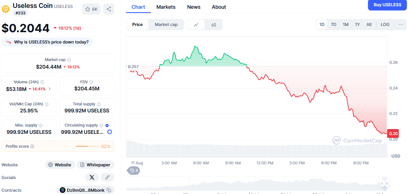Click the info icon next to Market cap
Image resolution: width=408 pixels, height=194 pixels.
(69, 60)
